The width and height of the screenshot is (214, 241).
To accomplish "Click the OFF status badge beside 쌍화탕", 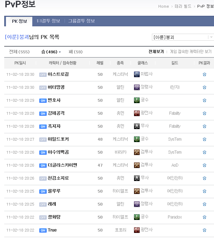I will [43, 217].
